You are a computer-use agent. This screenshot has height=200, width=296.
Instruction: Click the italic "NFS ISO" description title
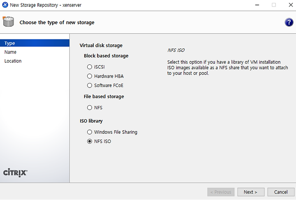click(x=176, y=51)
